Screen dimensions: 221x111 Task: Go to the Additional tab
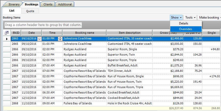coord(65,4)
